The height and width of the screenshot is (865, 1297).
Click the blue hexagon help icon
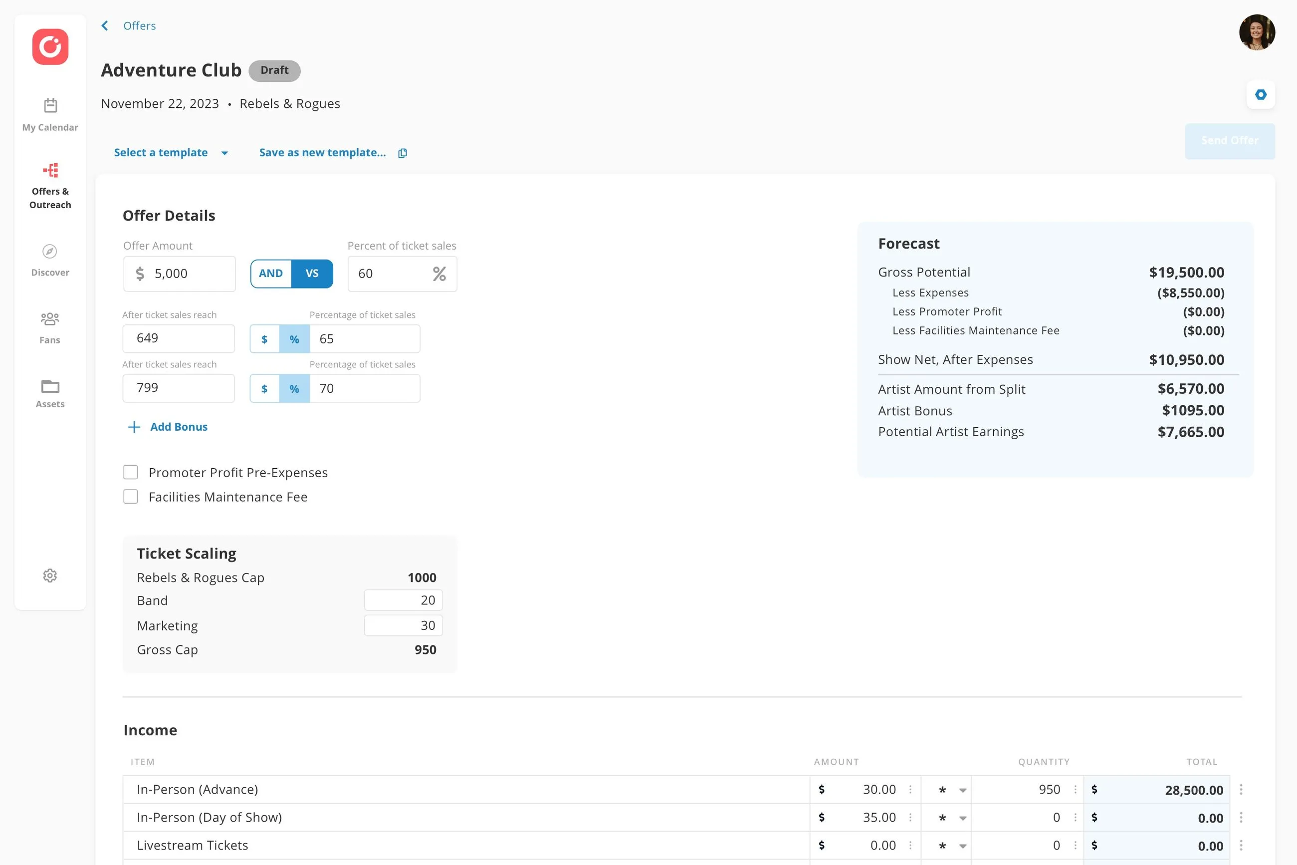pyautogui.click(x=1260, y=94)
